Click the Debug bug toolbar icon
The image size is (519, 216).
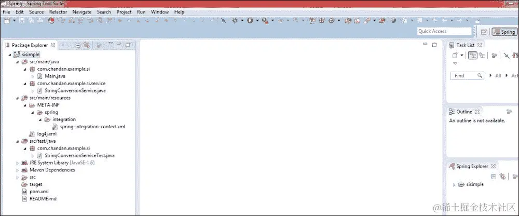[x=235, y=21]
